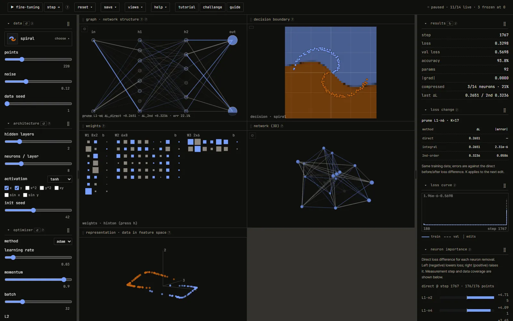Open the save menu
513x321 pixels.
click(110, 7)
